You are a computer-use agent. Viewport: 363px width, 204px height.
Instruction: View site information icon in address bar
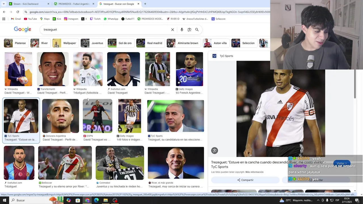click(x=26, y=12)
